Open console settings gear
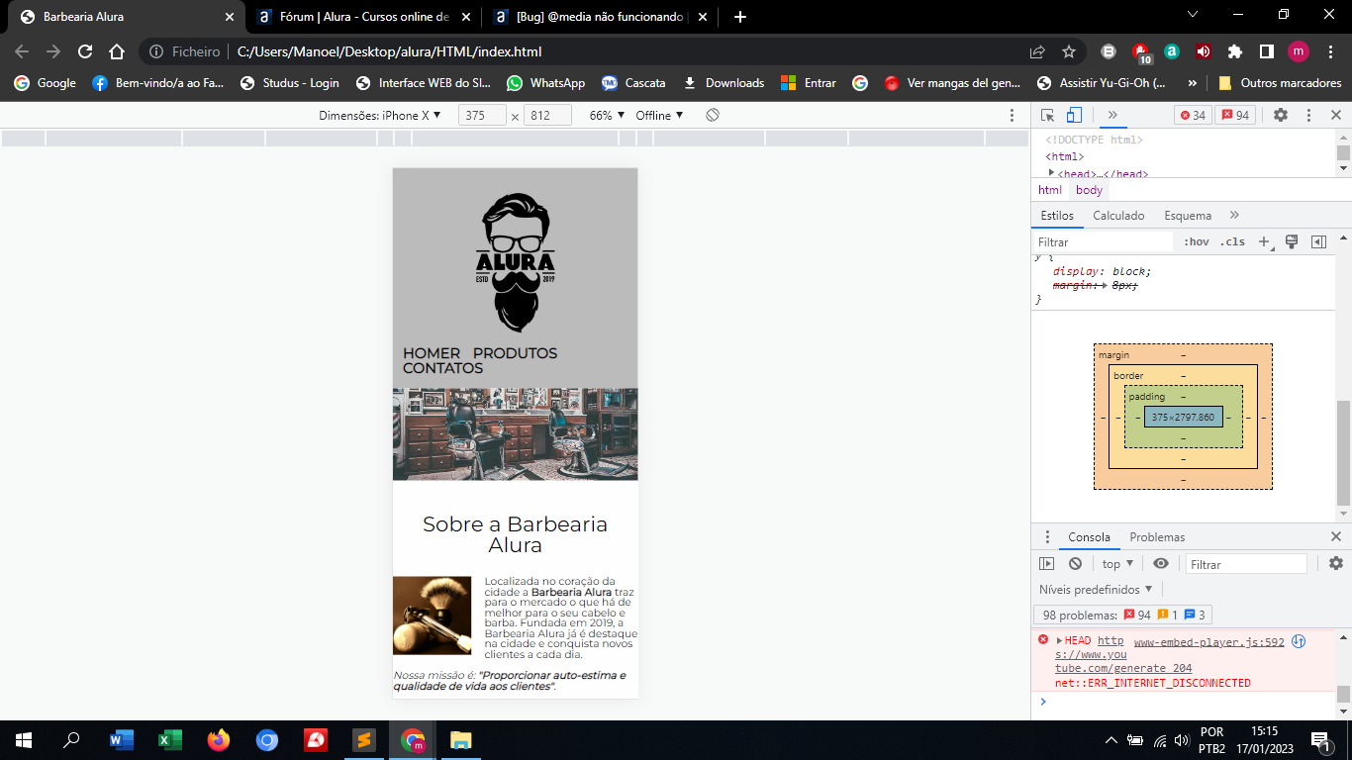 [x=1336, y=563]
